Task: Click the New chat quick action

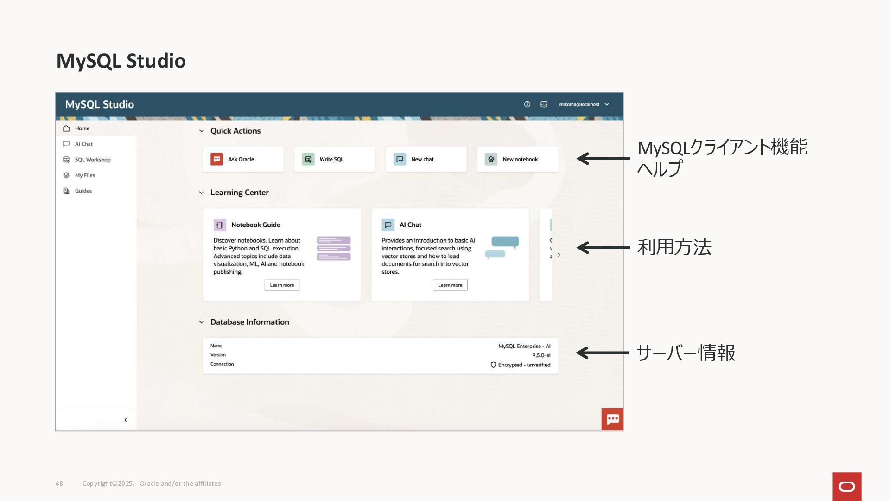Action: tap(426, 159)
